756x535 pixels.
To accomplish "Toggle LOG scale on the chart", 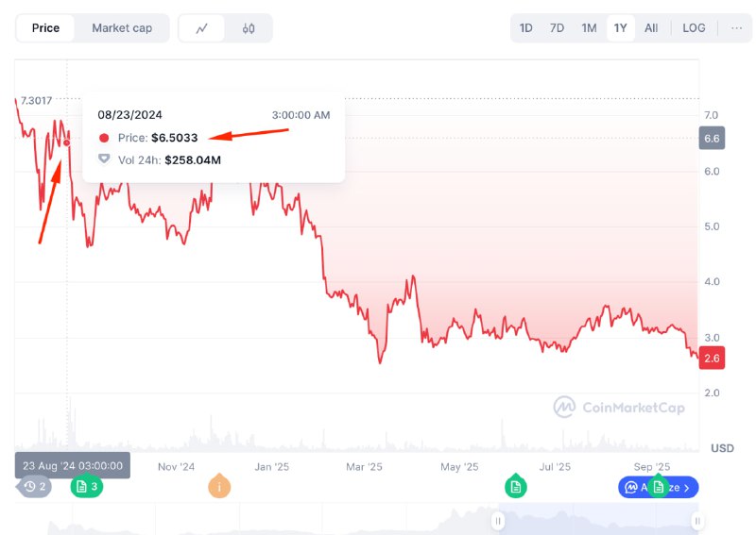I will point(694,28).
